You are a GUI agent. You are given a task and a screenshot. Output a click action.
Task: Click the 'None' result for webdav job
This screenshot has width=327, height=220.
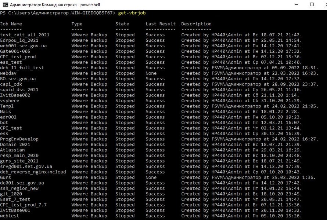click(x=151, y=73)
